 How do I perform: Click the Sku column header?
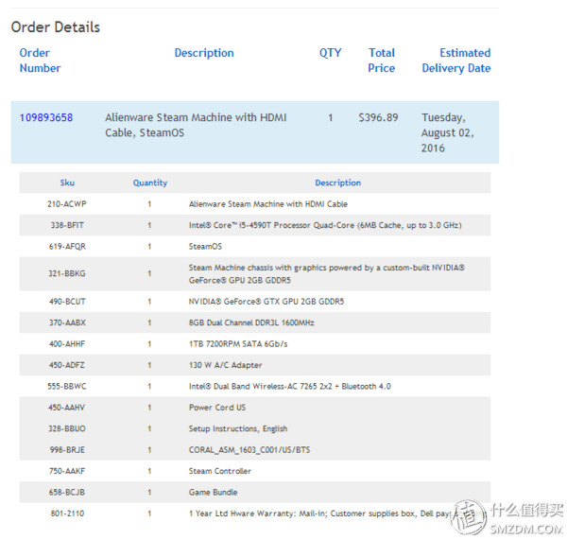point(67,183)
